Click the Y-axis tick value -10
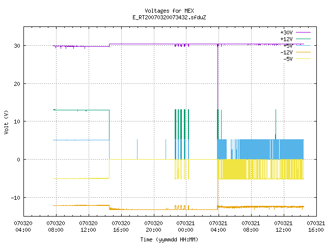This screenshot has height=244, width=326. point(16,198)
